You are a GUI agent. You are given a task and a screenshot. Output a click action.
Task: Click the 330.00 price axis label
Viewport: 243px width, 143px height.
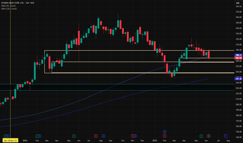click(238, 34)
